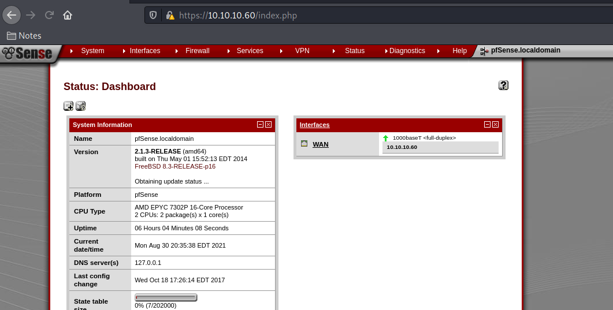Image resolution: width=613 pixels, height=310 pixels.
Task: Click the Interfaces widget title link
Action: coord(315,125)
